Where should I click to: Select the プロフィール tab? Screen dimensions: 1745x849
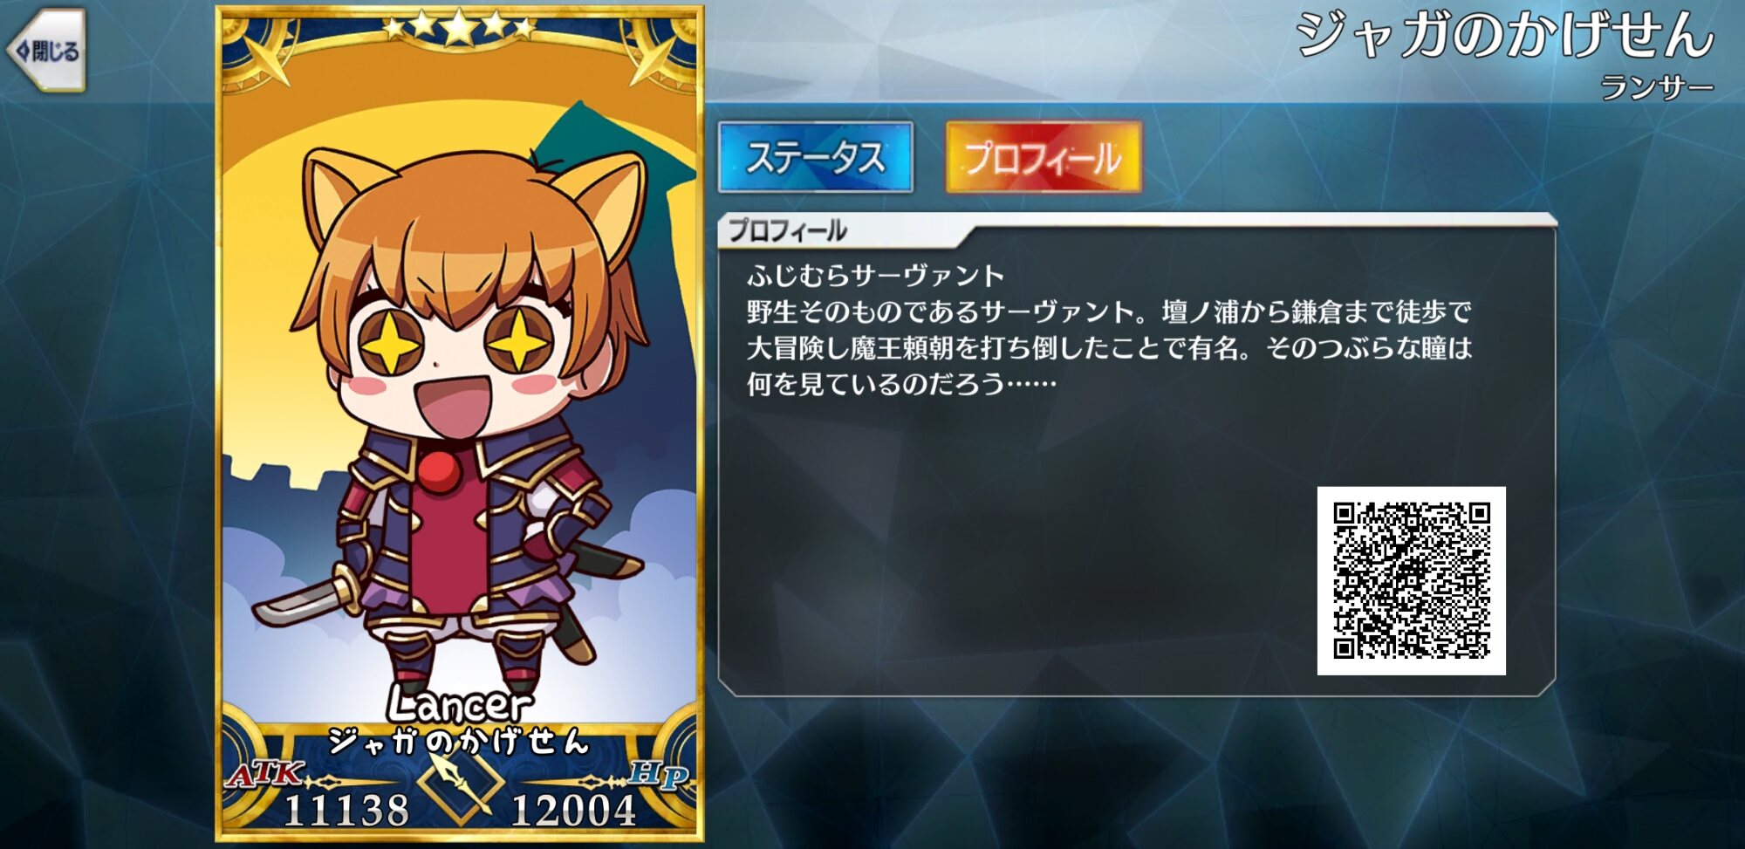point(1044,158)
